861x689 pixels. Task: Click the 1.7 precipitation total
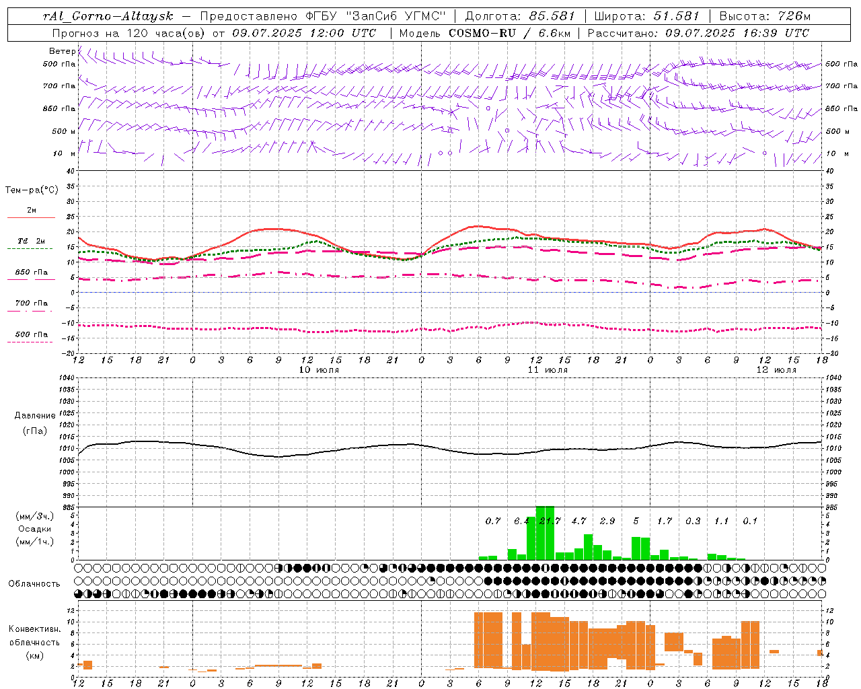tap(664, 521)
